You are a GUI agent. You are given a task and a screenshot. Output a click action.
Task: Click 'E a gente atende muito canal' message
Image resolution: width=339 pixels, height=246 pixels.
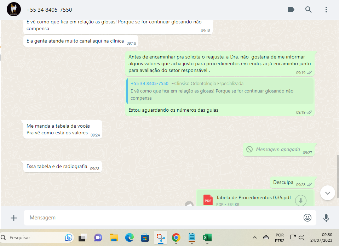(x=81, y=41)
